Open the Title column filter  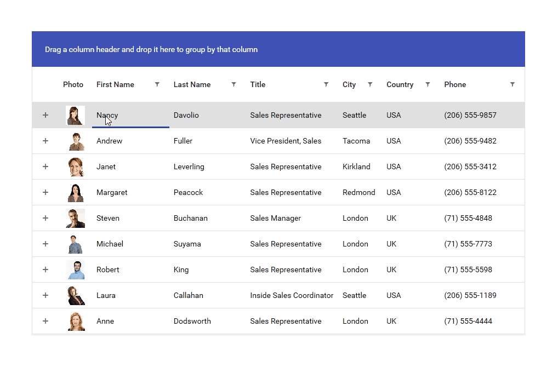[326, 84]
